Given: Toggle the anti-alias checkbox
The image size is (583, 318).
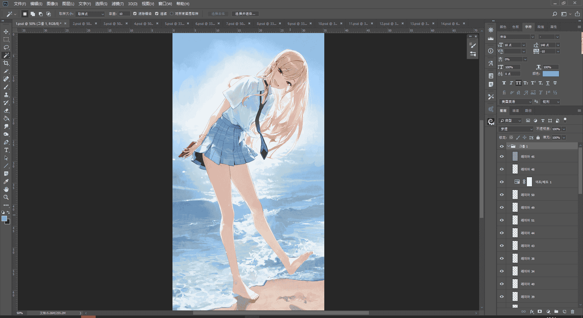Looking at the screenshot, I should [x=135, y=14].
